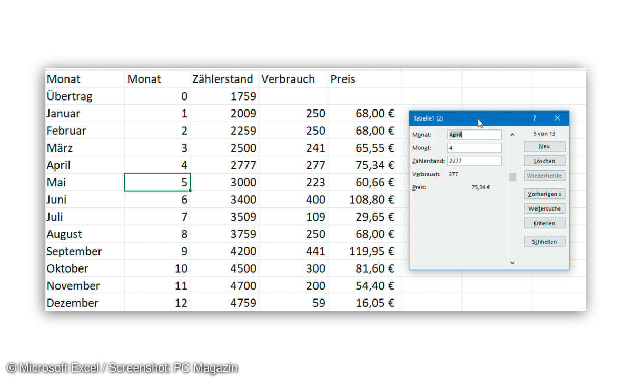The height and width of the screenshot is (379, 632).
Task: Click the Löschen button
Action: click(x=545, y=161)
